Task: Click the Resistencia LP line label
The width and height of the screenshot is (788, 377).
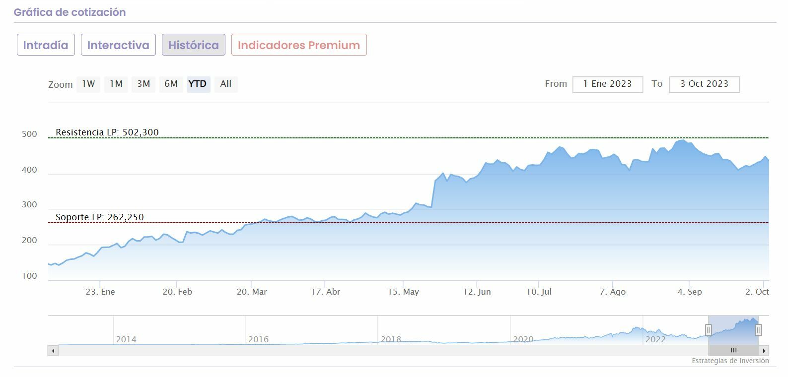Action: point(107,132)
